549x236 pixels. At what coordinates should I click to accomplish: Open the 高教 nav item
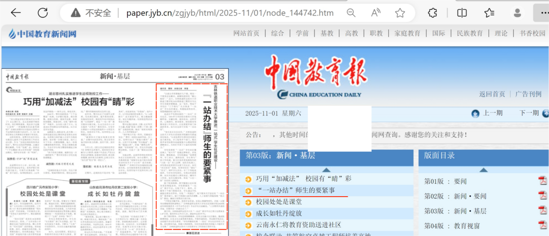tap(352, 33)
